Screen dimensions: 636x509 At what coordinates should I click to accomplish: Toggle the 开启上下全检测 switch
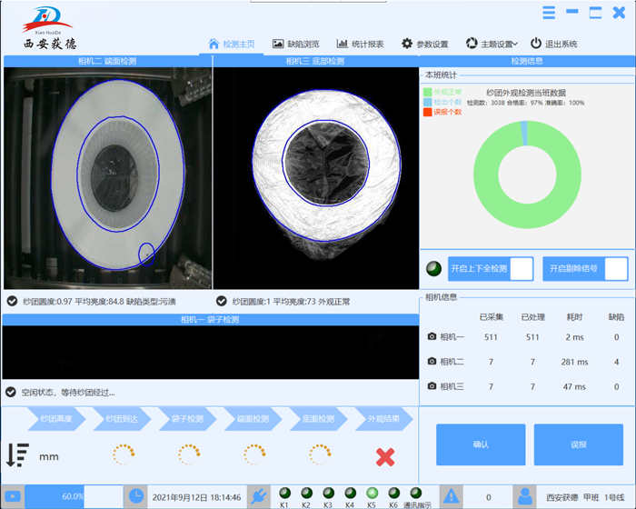click(522, 269)
